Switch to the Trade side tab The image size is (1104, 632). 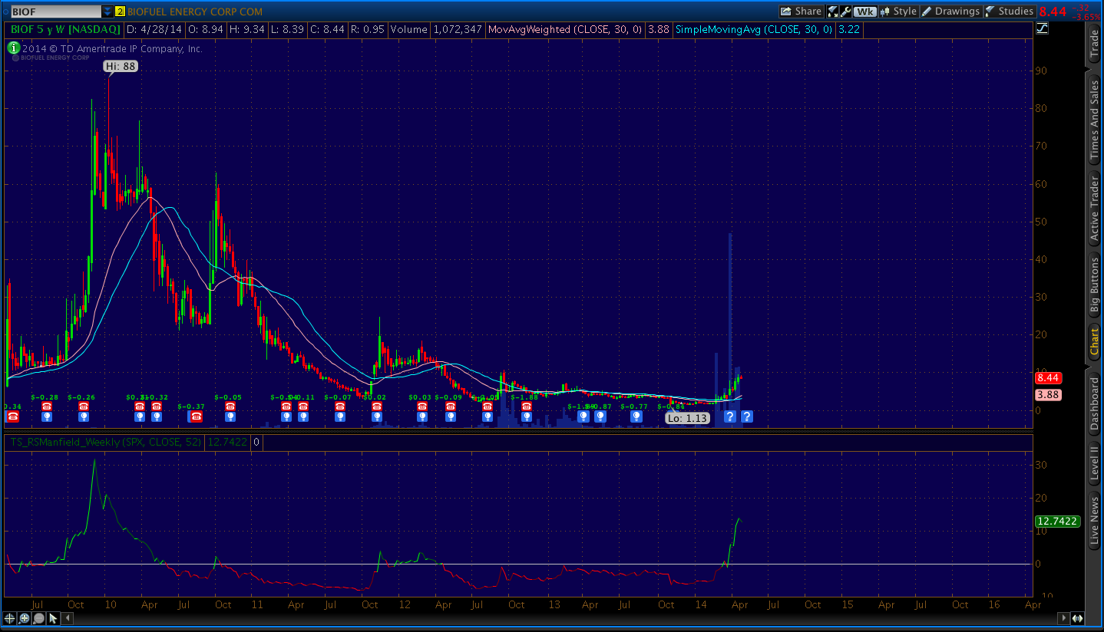click(1094, 46)
